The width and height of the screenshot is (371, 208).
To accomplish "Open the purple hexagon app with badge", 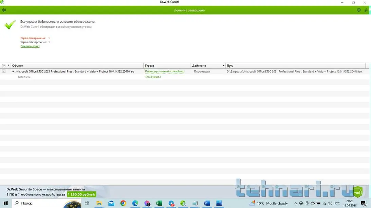I will (x=147, y=203).
